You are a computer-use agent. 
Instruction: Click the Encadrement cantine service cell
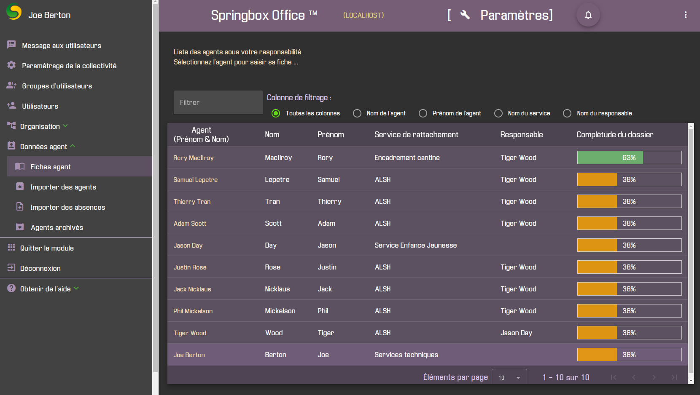(407, 157)
